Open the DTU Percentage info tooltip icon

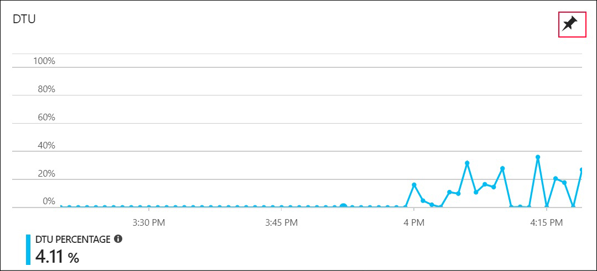[x=118, y=239]
